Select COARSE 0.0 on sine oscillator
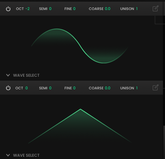This screenshot has height=159, width=165. click(108, 9)
